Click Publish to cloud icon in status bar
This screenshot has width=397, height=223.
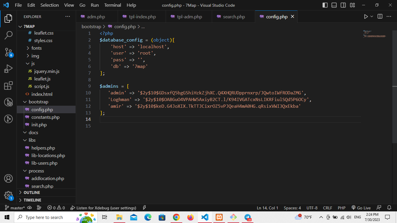(x=30, y=208)
